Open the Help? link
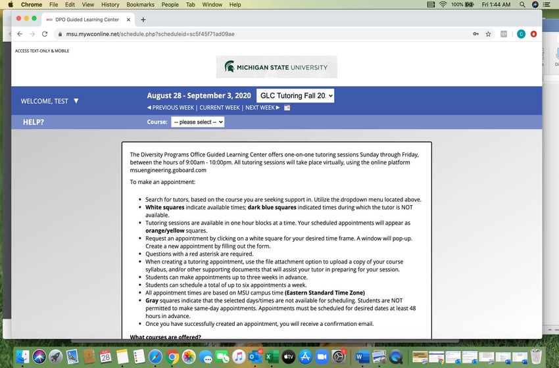Viewport: 559px width, 368px height. point(34,122)
